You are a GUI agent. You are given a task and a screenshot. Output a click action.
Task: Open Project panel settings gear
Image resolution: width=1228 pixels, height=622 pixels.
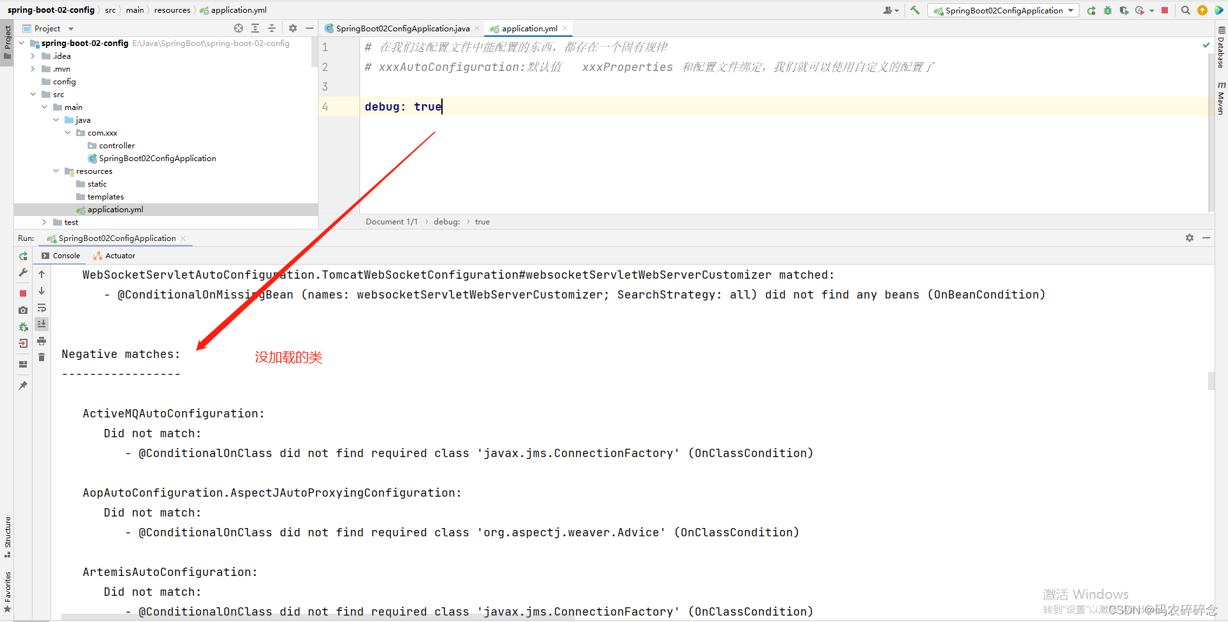pos(293,28)
